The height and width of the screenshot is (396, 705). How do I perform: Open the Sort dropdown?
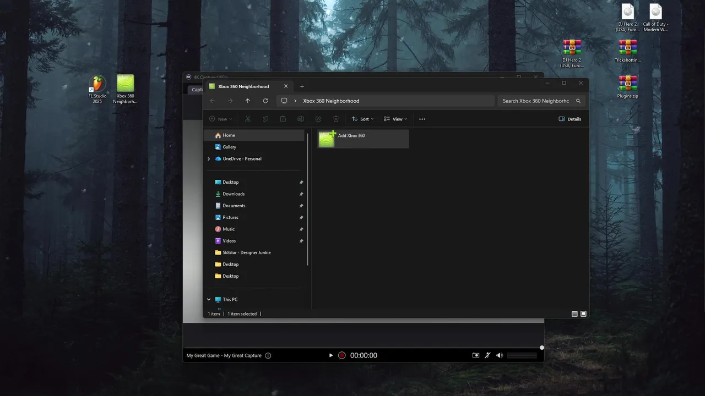click(x=363, y=119)
